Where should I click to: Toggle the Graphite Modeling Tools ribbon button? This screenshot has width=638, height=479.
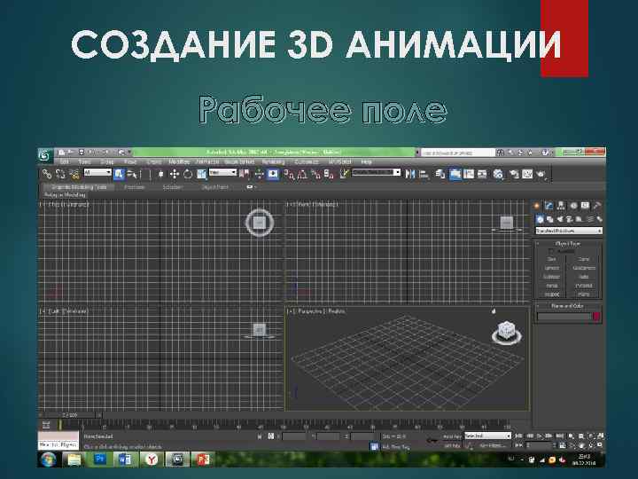(455, 175)
